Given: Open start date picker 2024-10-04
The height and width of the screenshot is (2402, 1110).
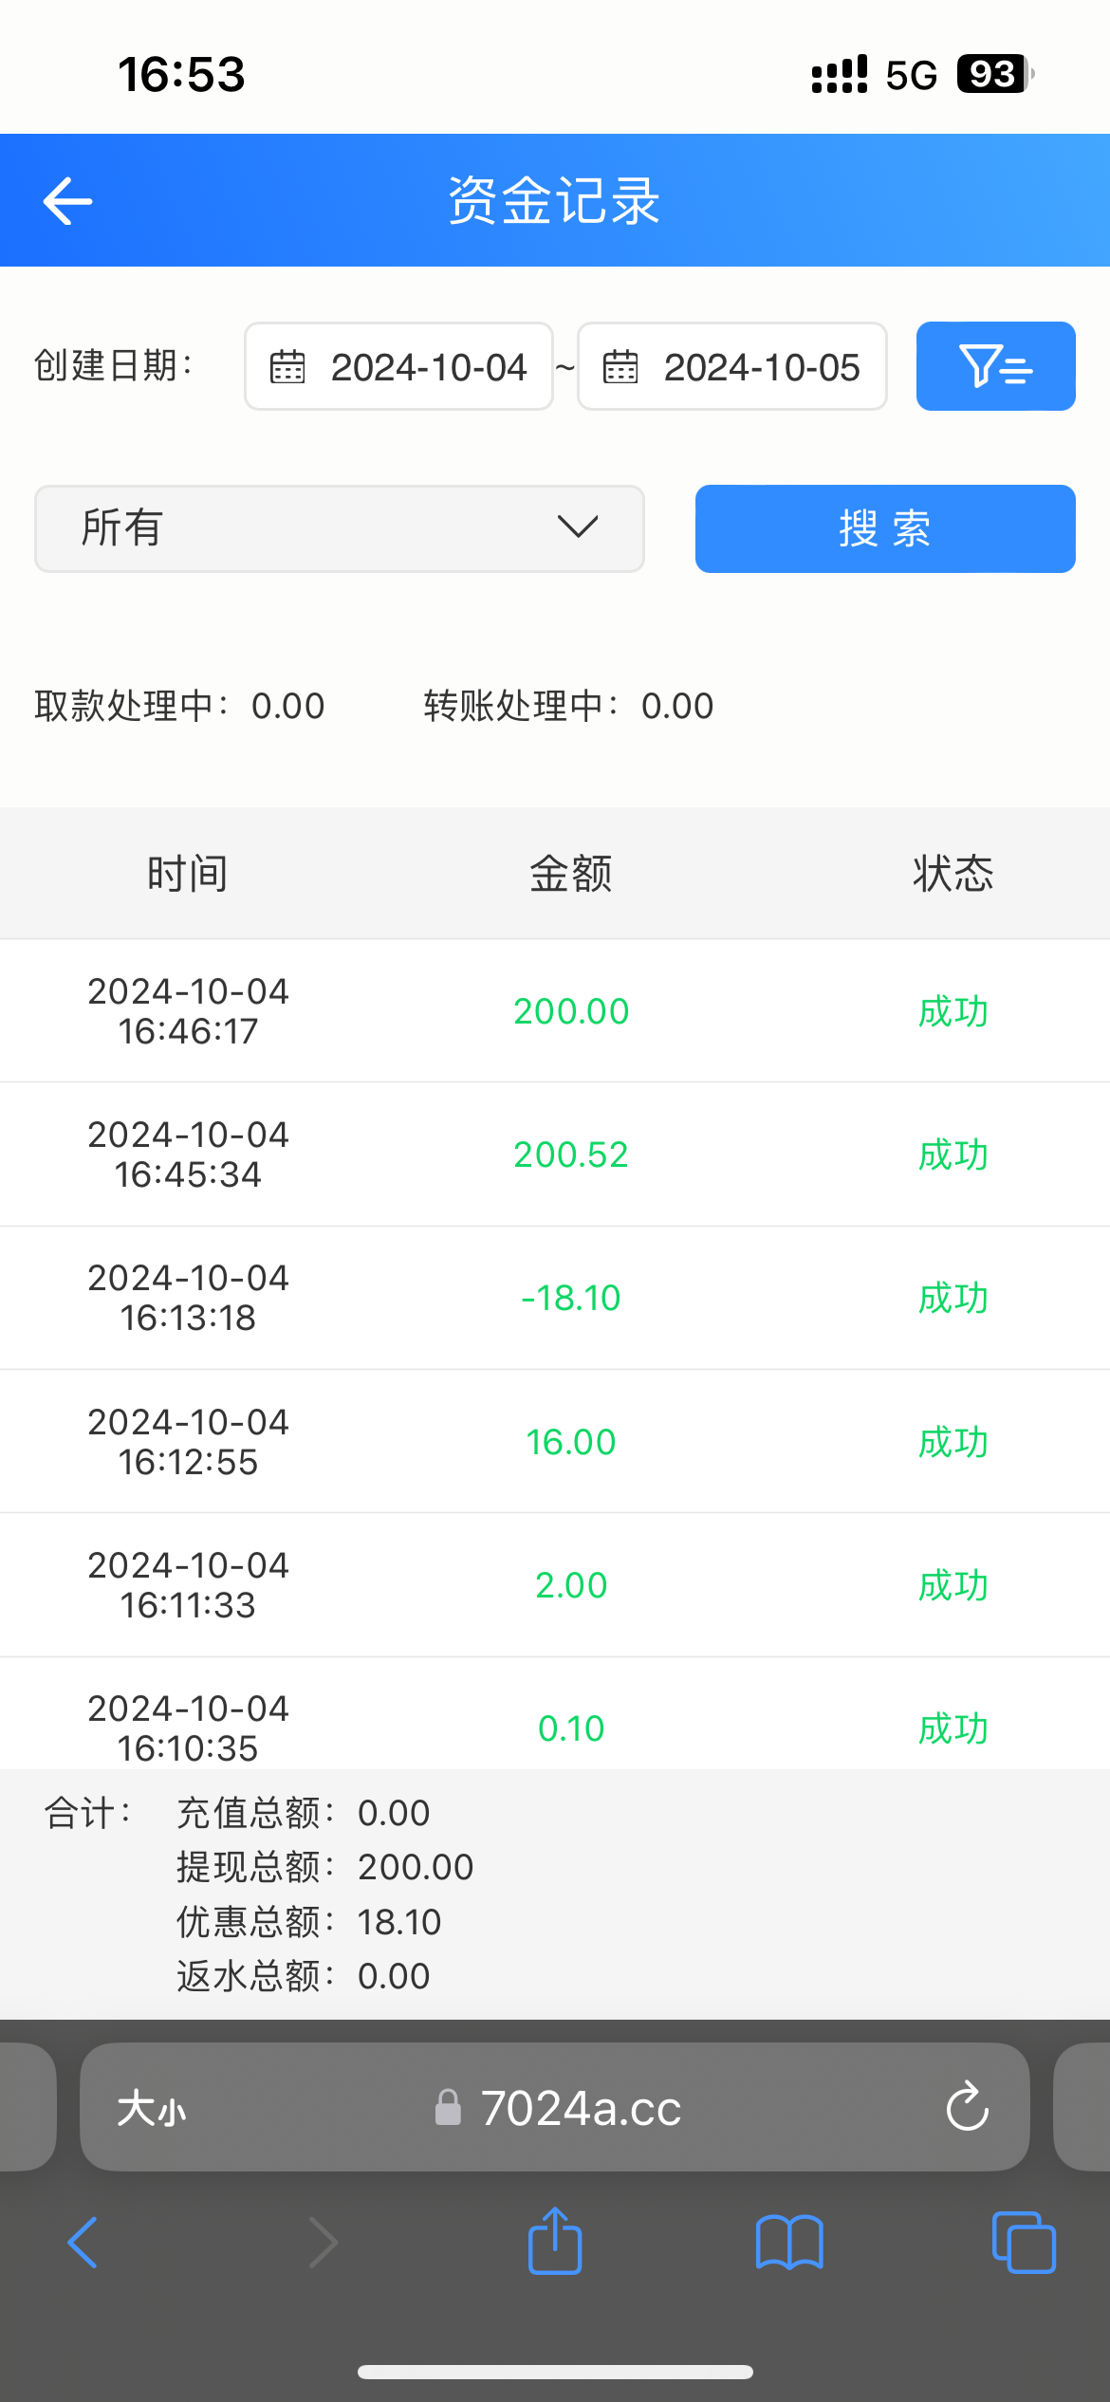Looking at the screenshot, I should coord(428,367).
